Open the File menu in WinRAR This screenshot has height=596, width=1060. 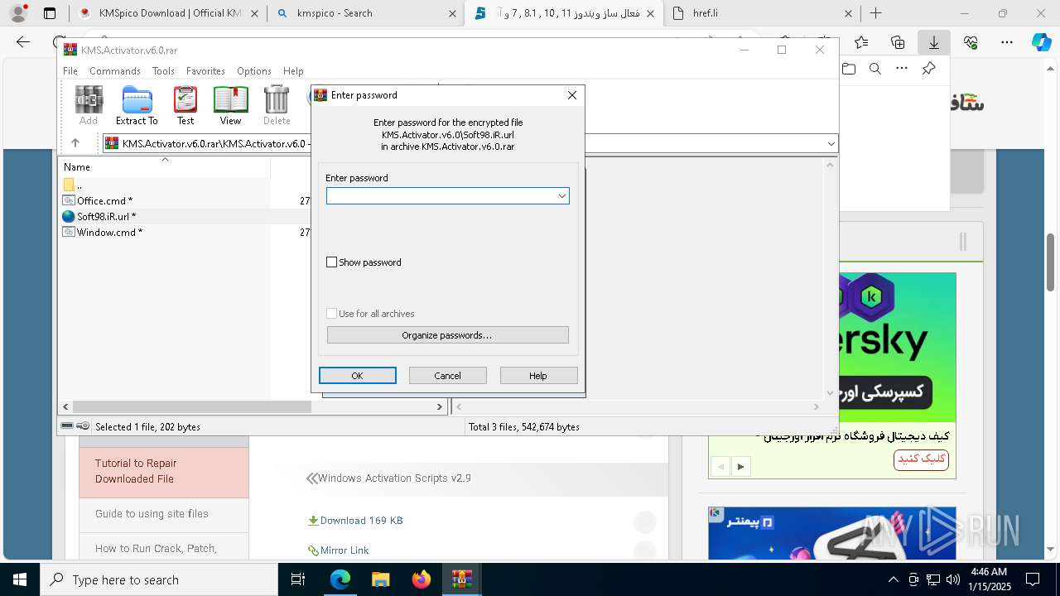[70, 71]
